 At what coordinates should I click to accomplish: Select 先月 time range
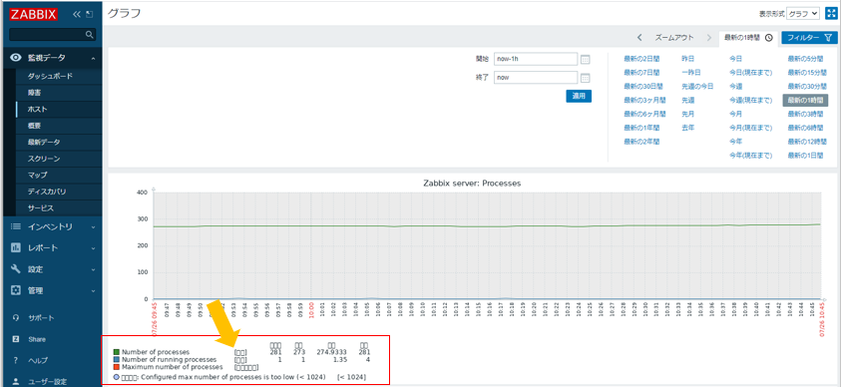click(688, 114)
